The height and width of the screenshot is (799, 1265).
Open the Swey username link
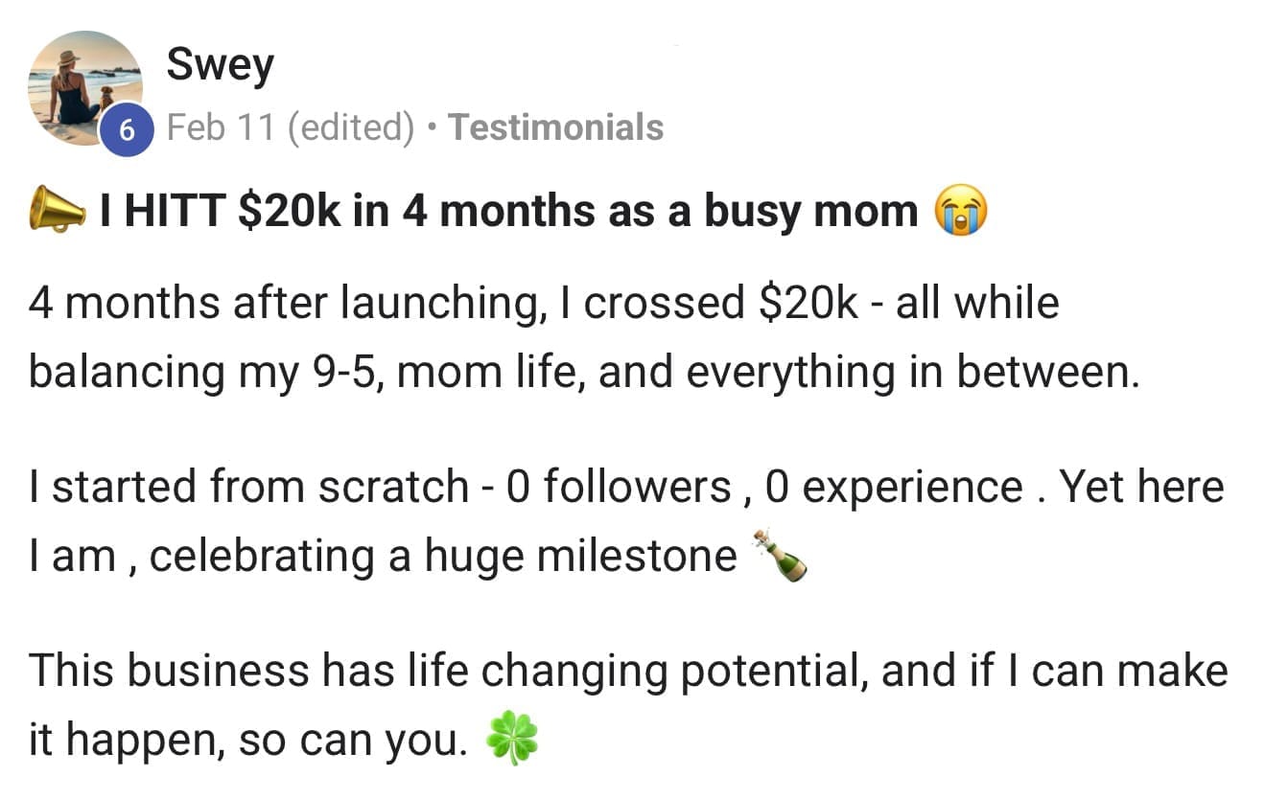tap(220, 65)
